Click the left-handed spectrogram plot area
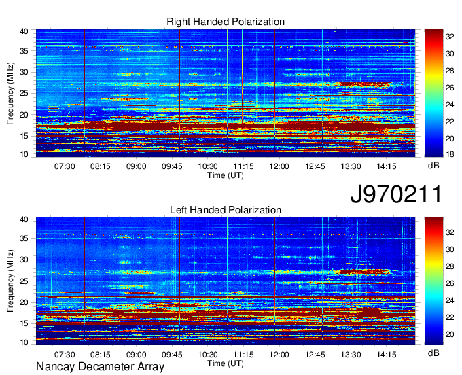 (x=226, y=281)
